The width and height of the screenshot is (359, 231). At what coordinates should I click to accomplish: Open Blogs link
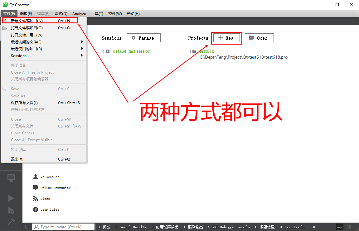[45, 199]
